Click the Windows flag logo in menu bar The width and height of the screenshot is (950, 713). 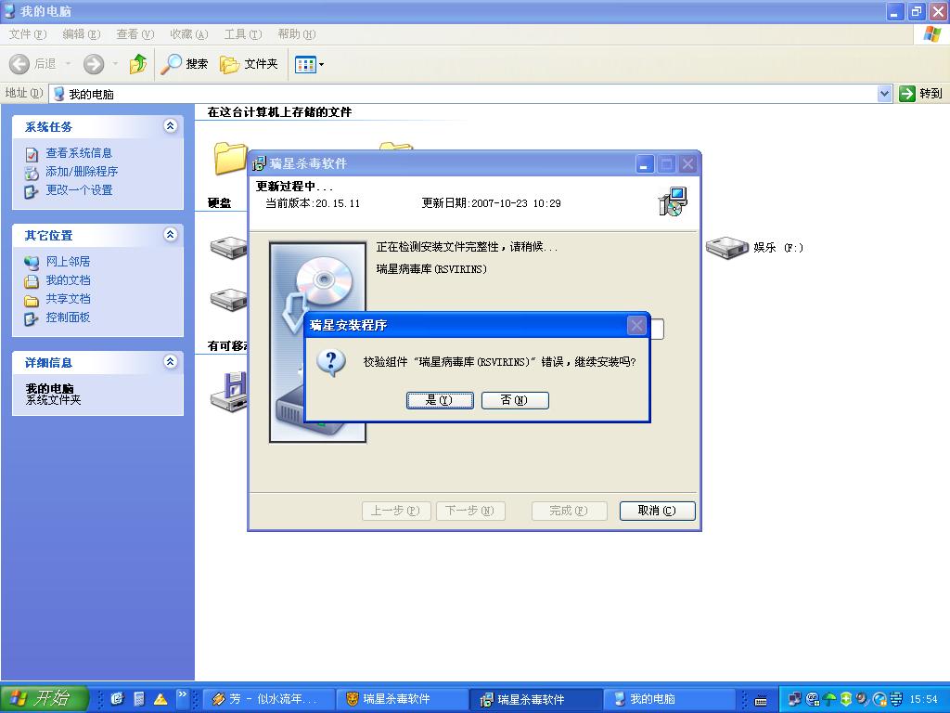coord(931,34)
